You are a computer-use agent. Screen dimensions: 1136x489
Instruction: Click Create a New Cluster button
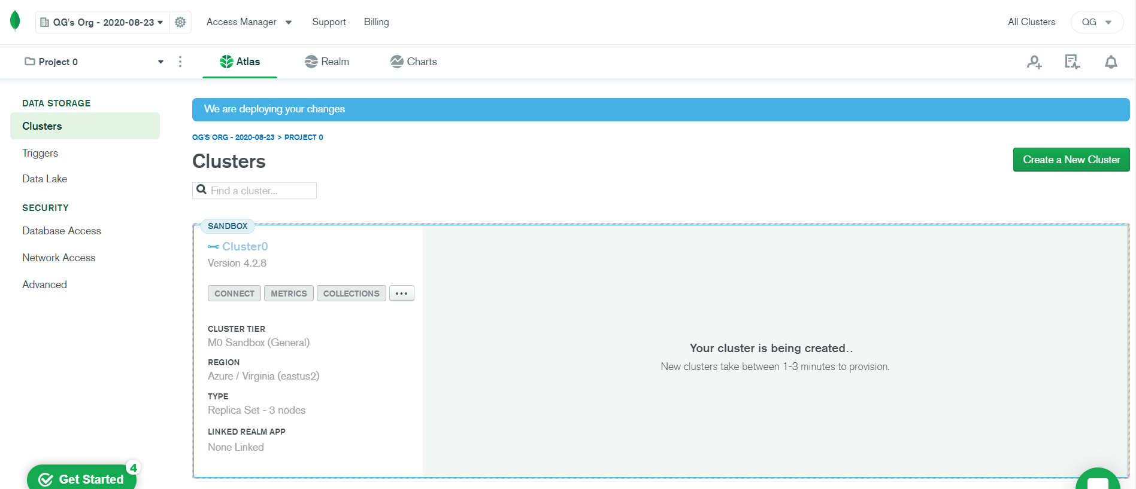(1071, 160)
